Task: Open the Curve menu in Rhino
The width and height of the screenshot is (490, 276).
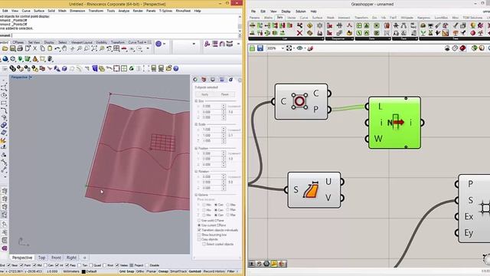Action: 26,11
